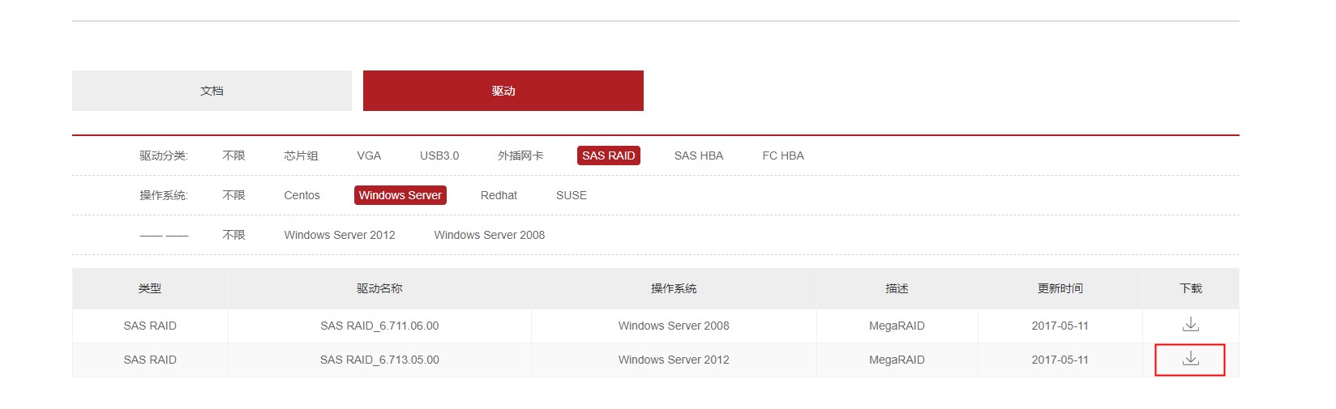Select 不限 in the 驱动分类 row
This screenshot has width=1336, height=409.
[233, 156]
